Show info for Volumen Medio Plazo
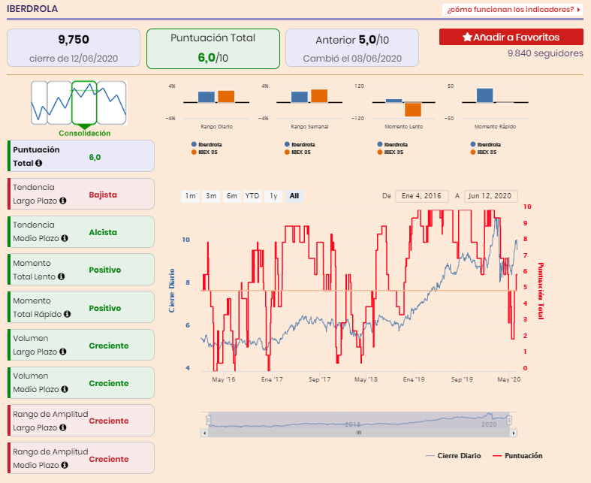The height and width of the screenshot is (483, 591). (65, 389)
